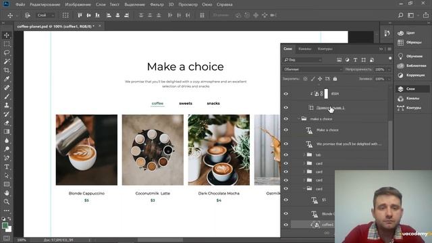Click the Непрозрачность 100% value field
432x243 pixels.
click(380, 70)
